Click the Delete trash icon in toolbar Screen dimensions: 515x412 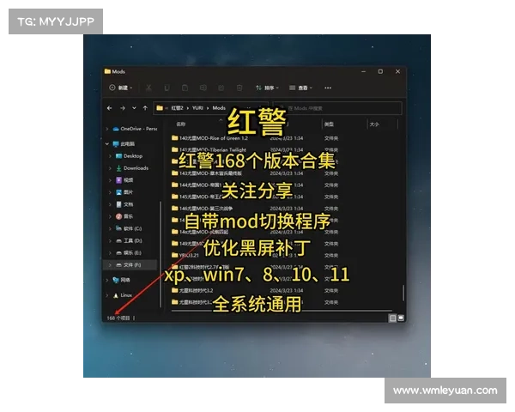click(x=239, y=88)
